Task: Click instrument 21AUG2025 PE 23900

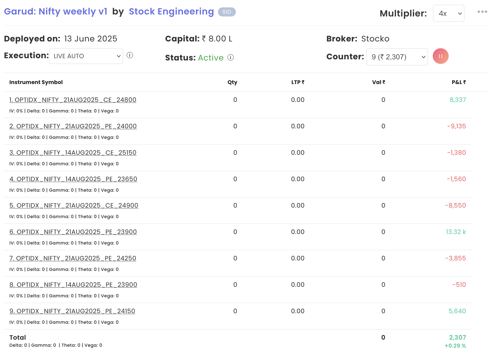Action: click(x=73, y=232)
